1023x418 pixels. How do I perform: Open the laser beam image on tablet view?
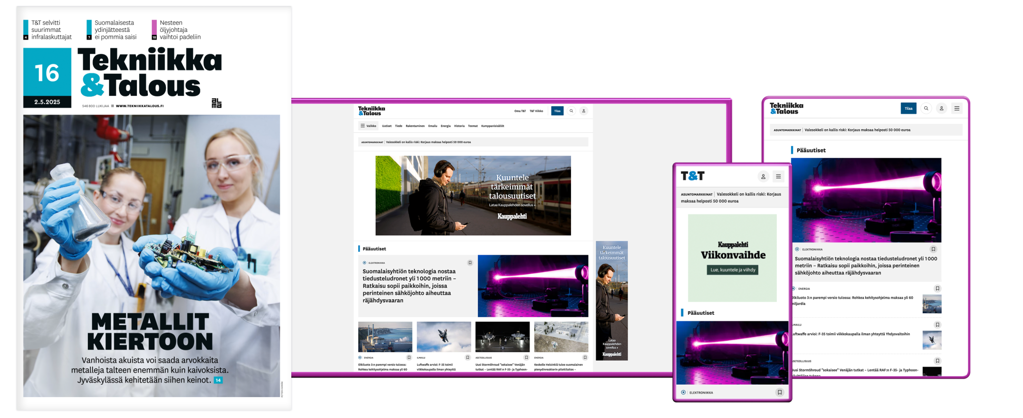coord(866,200)
